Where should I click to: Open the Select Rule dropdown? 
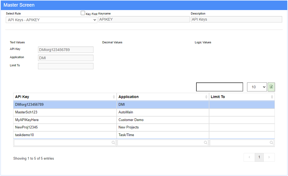[x=51, y=20]
